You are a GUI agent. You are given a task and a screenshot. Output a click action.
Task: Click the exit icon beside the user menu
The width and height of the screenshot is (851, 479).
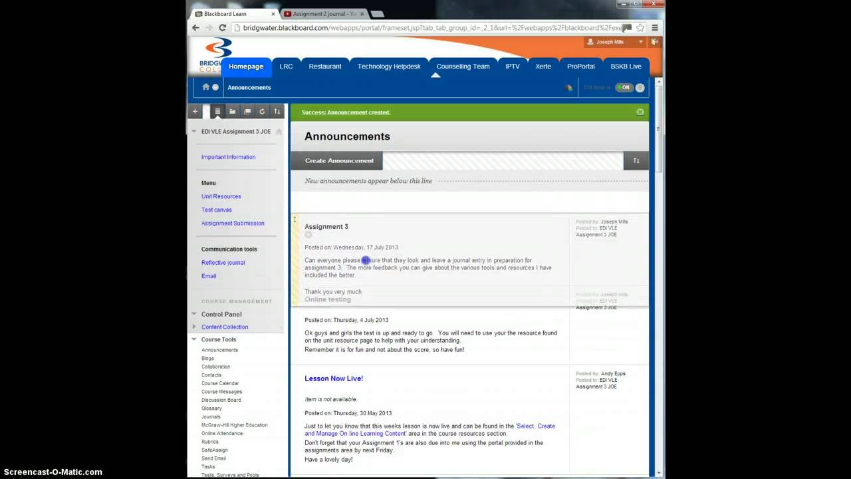pos(654,42)
